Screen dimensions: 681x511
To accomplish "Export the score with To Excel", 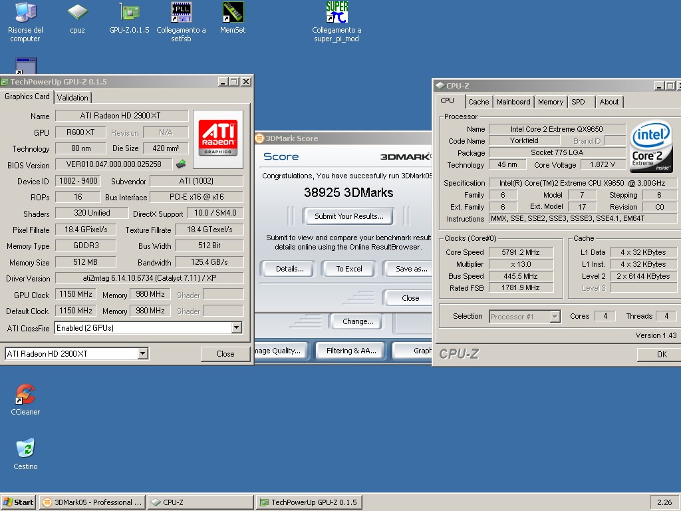I will coord(348,269).
